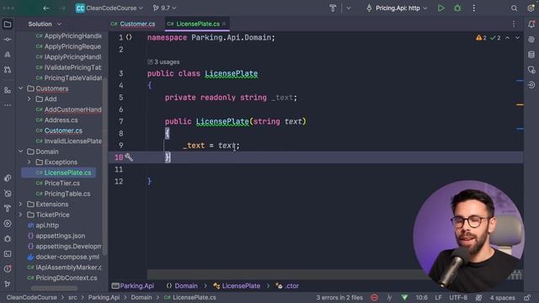Click the warnings count indicator in the editor
This screenshot has height=303, width=539.
tap(481, 38)
